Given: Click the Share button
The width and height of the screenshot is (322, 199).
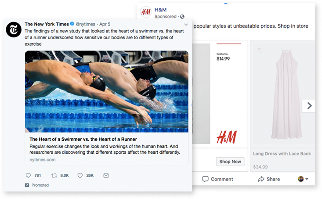Looking at the screenshot, I should coord(269,179).
